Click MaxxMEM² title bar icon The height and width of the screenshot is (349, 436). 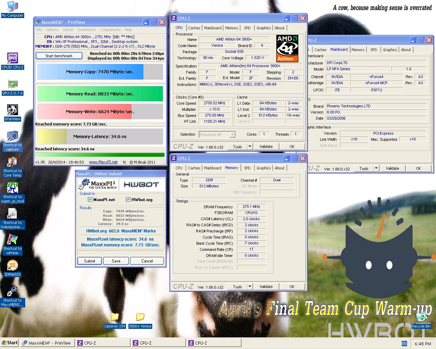point(38,22)
